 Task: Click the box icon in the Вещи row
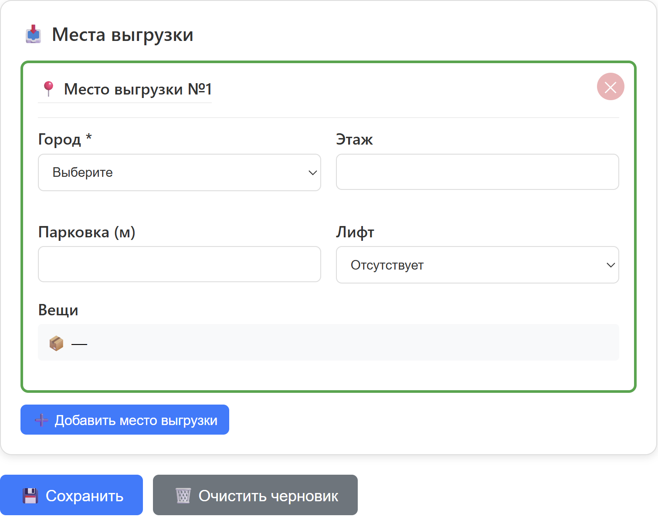[56, 343]
